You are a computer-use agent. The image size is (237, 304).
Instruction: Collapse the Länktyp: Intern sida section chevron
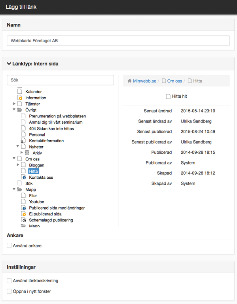point(9,64)
